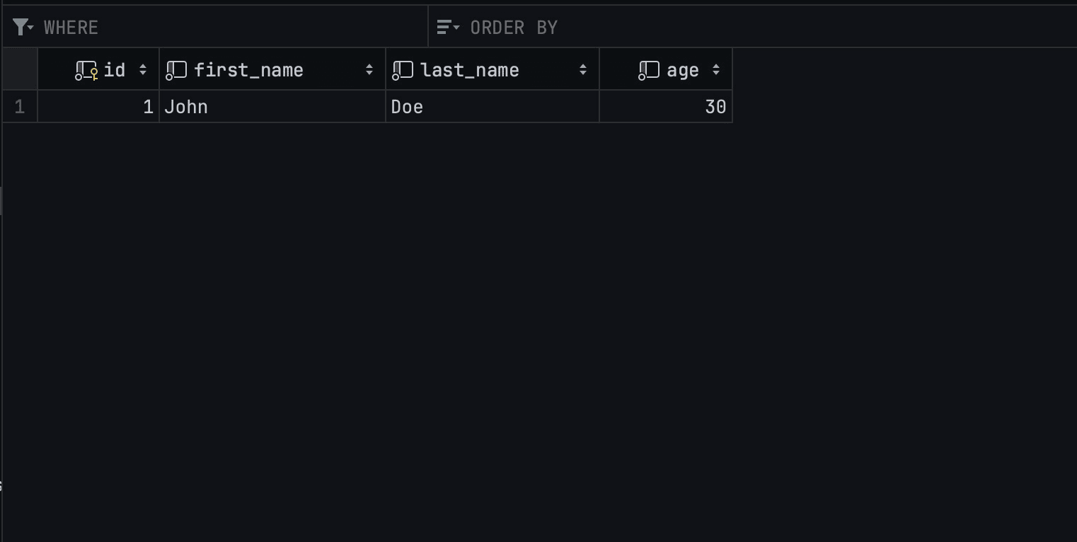
Task: Toggle sort arrows on id column
Action: tap(143, 69)
